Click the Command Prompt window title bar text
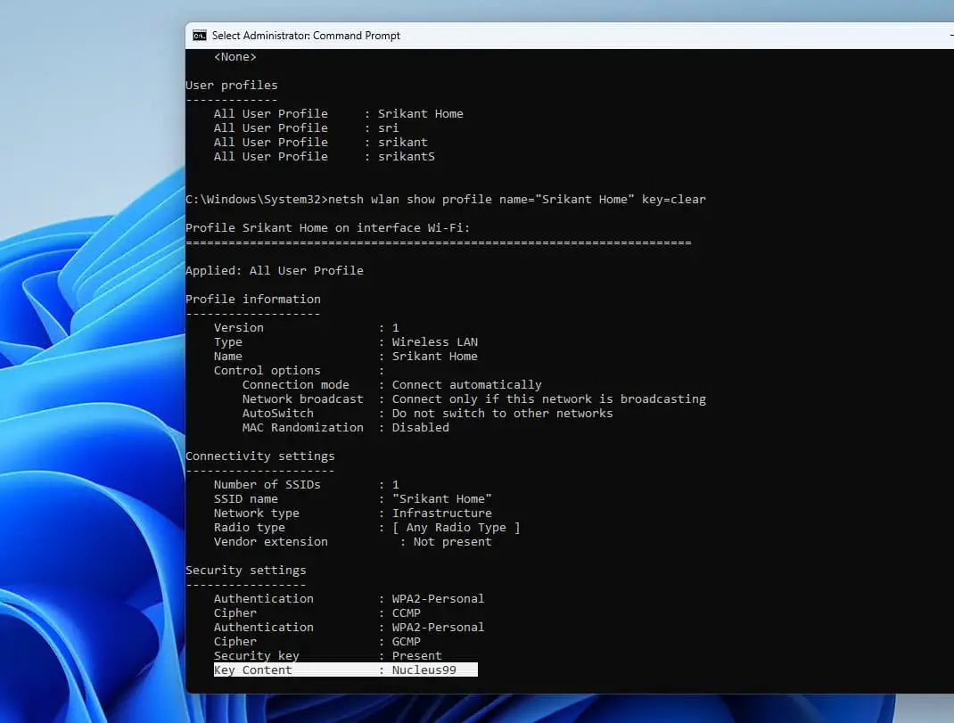 point(306,36)
